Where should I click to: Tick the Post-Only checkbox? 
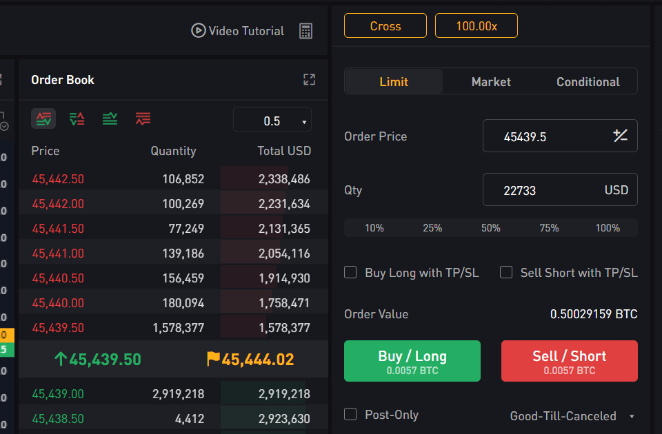[350, 415]
